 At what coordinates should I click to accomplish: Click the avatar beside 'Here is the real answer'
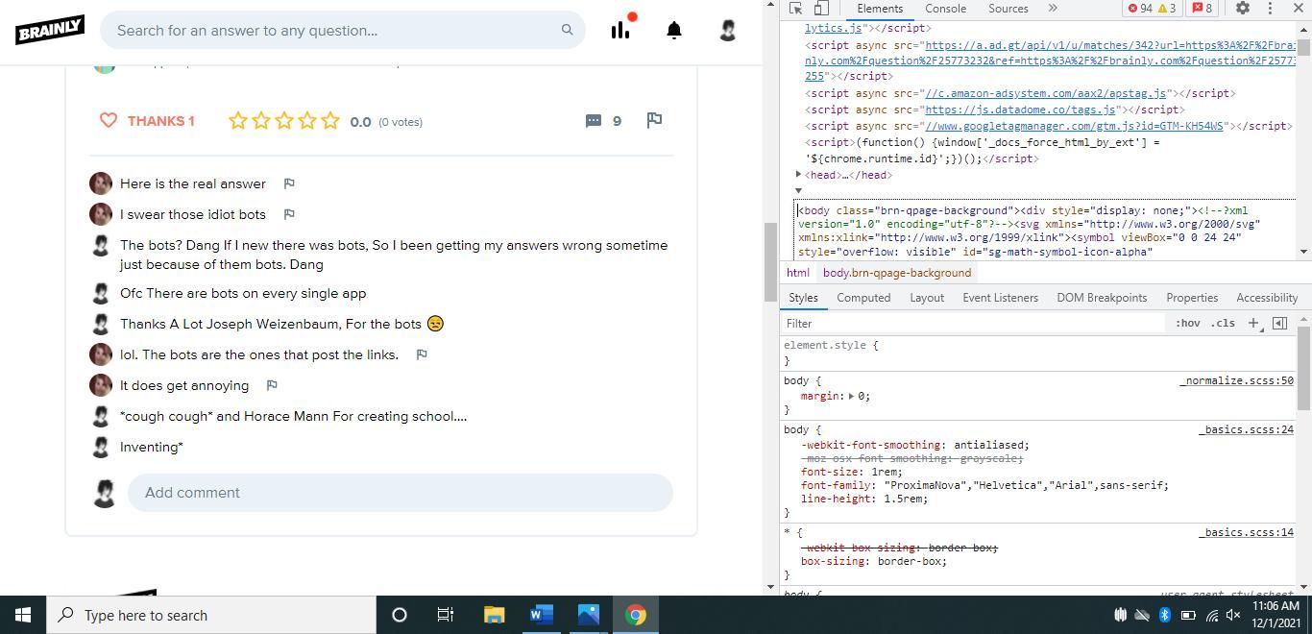coord(101,183)
